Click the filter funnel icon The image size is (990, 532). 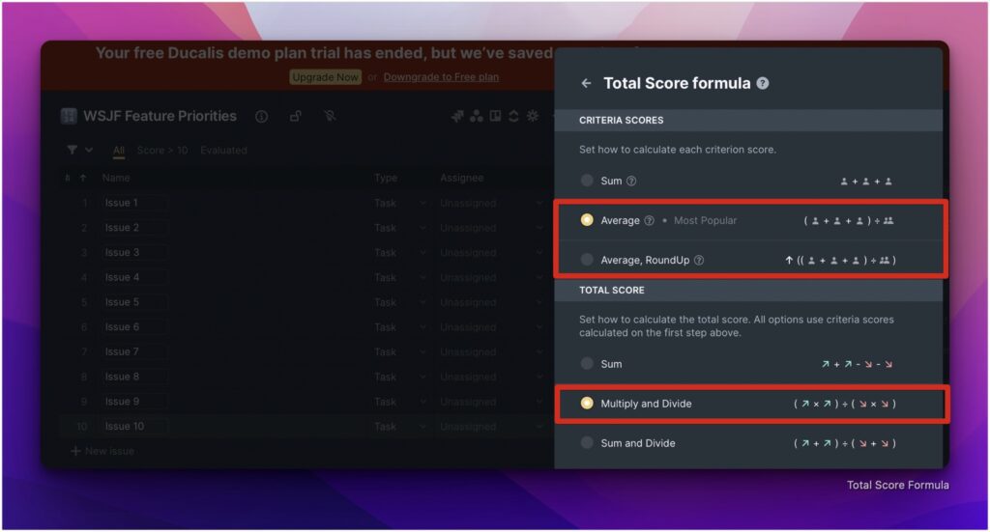[73, 150]
